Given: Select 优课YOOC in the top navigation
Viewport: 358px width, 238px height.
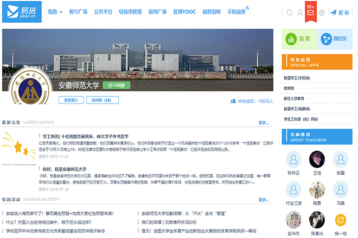Looking at the screenshot, I should (184, 12).
